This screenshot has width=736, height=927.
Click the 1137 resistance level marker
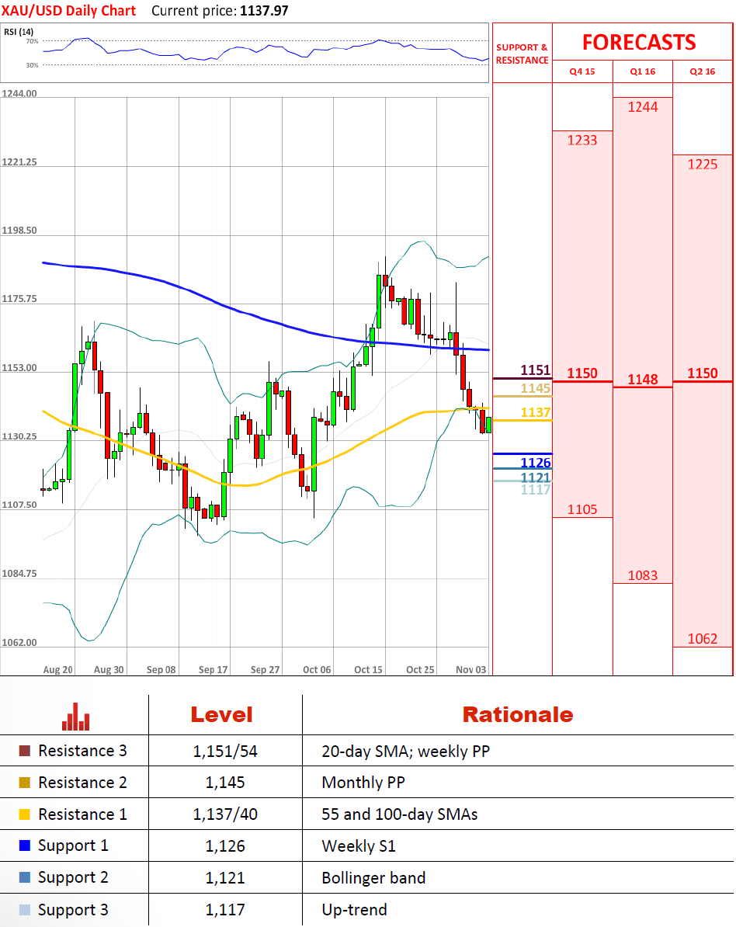[536, 413]
